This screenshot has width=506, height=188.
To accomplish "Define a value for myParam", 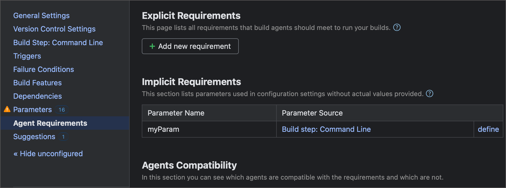I will coord(488,129).
